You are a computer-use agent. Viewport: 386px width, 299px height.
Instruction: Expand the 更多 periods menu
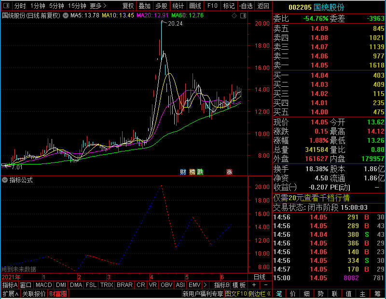coord(98,6)
